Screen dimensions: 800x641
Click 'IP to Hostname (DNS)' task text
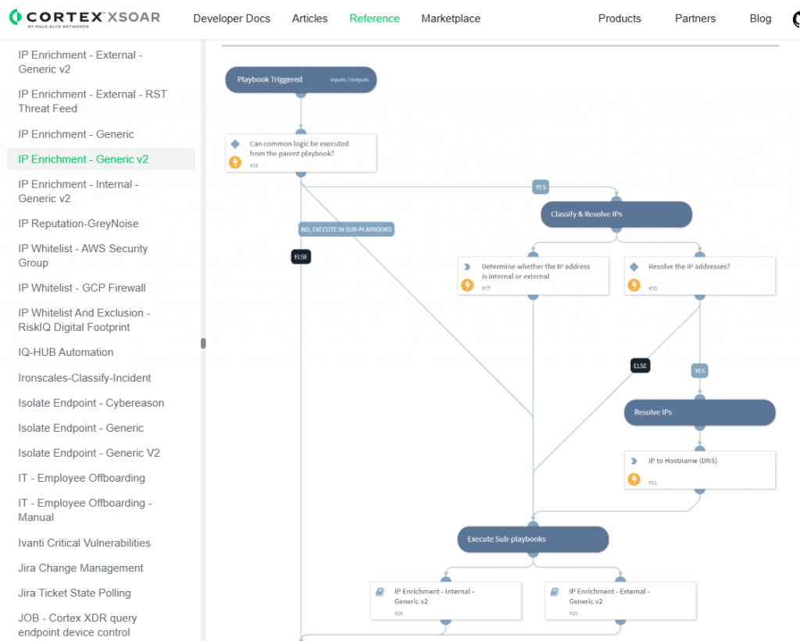[683, 461]
